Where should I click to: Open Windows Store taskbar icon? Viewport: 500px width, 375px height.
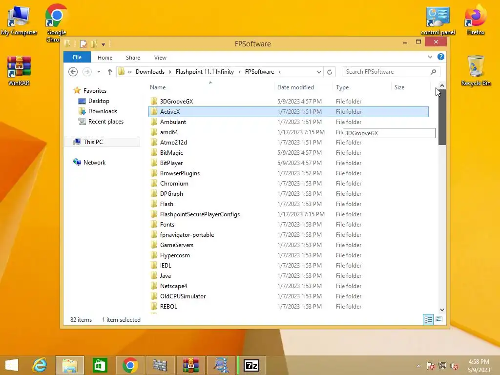(100, 365)
